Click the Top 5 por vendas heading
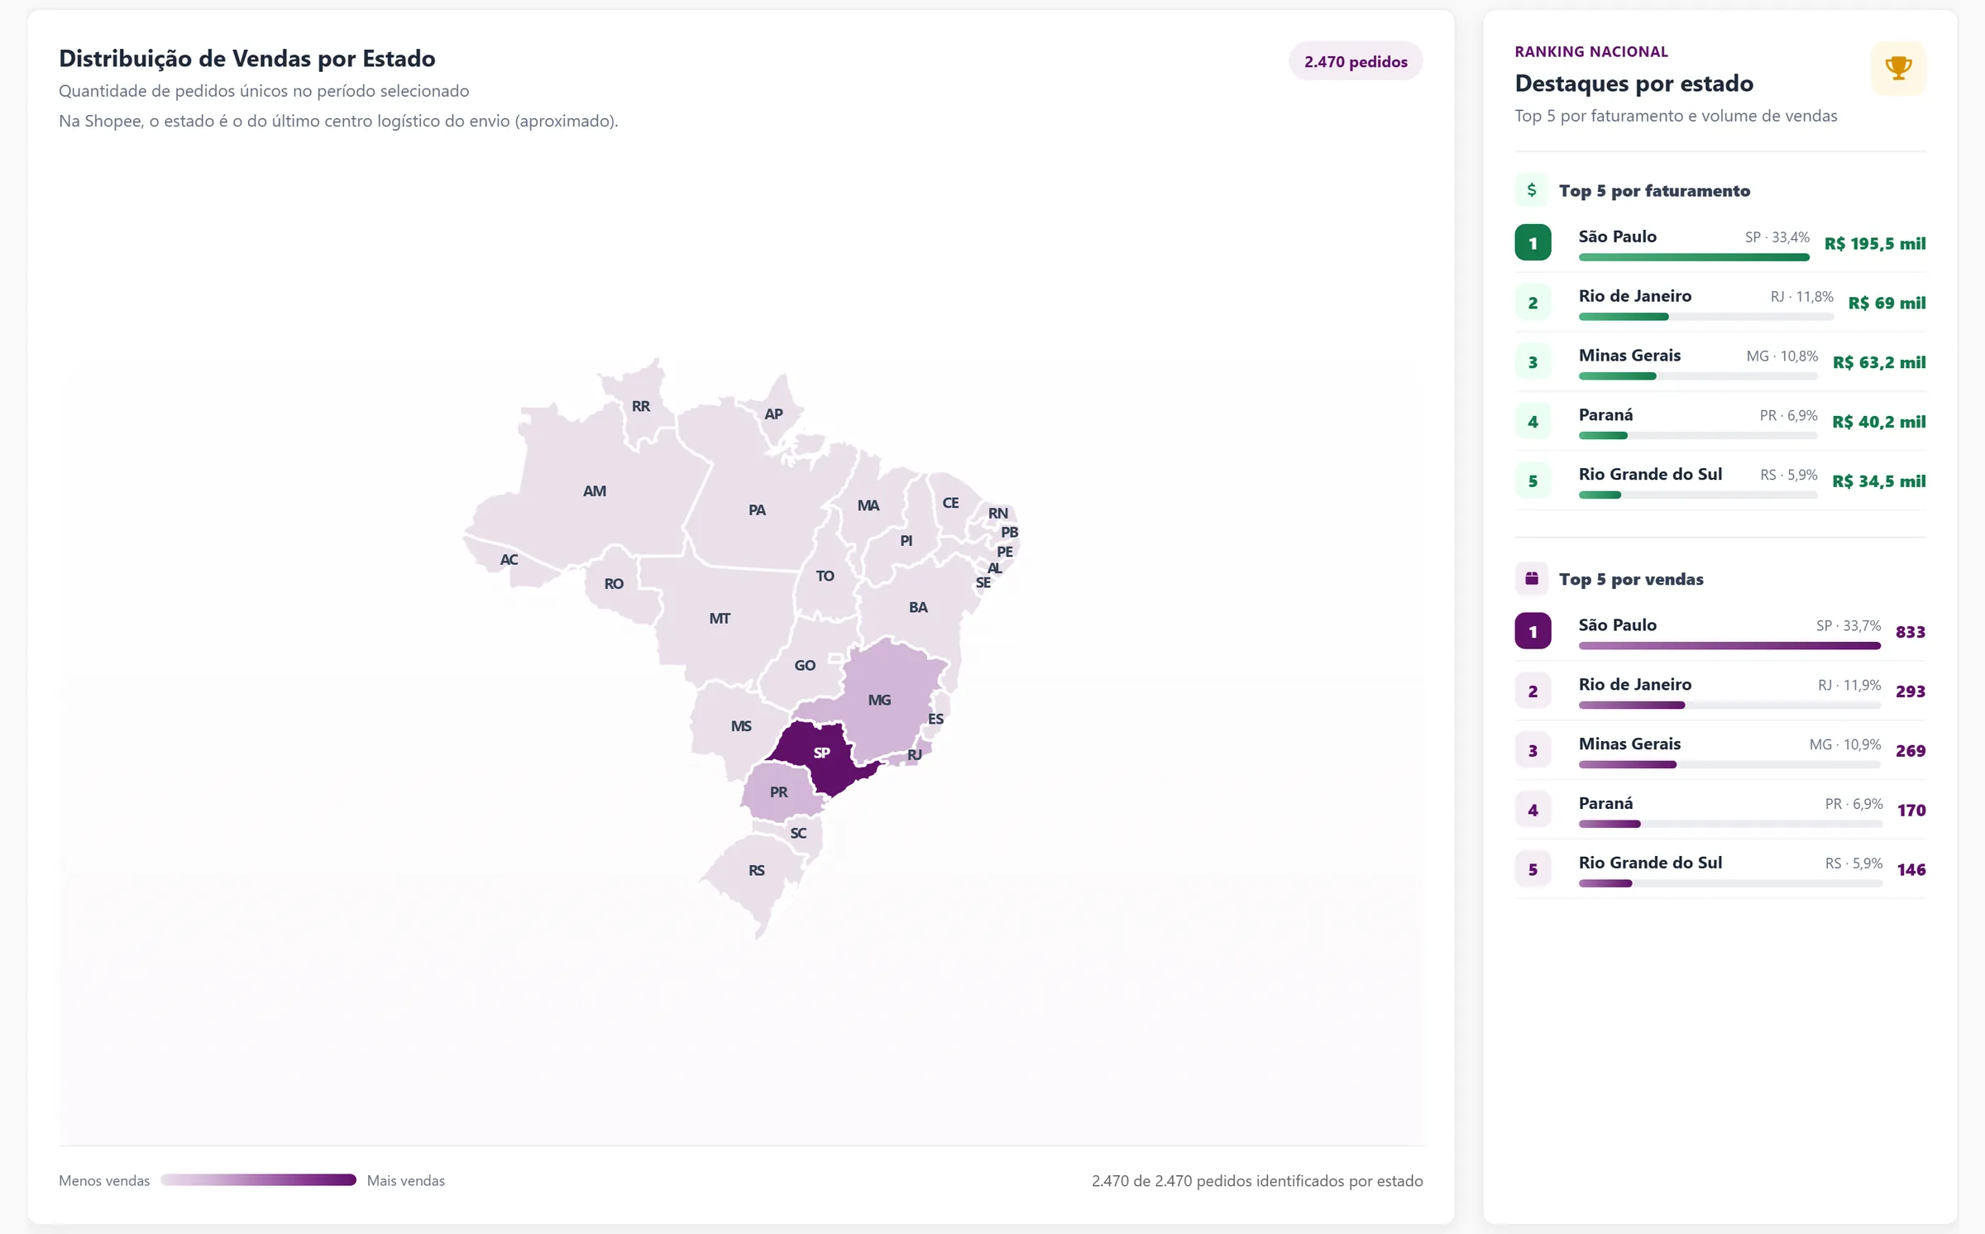Screen dimensions: 1985x1234 click(x=1631, y=579)
